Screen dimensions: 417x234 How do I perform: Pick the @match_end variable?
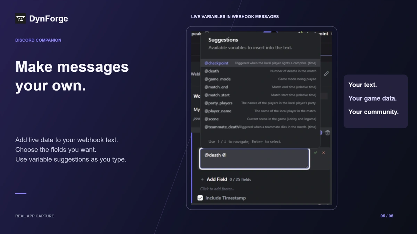(260, 87)
